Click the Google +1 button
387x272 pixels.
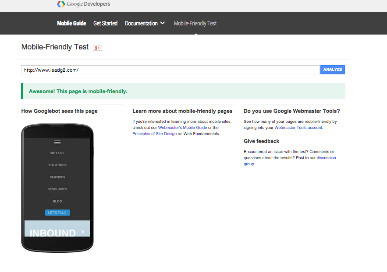[x=97, y=48]
